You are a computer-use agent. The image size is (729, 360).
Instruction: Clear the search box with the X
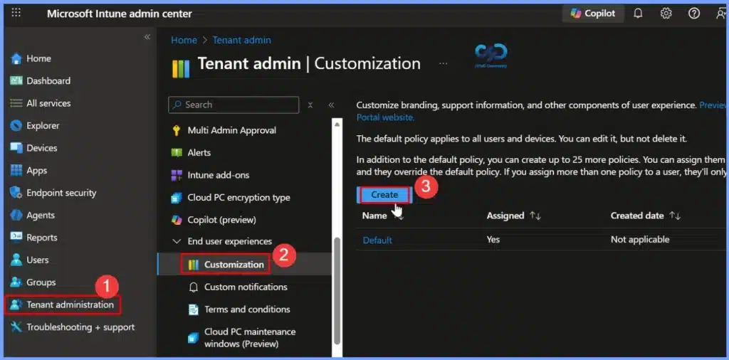(x=310, y=105)
